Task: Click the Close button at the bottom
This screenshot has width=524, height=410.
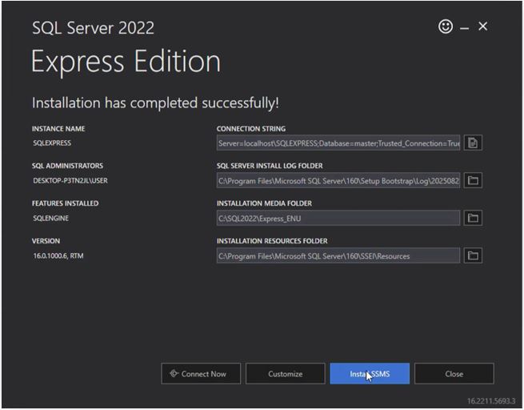Action: 454,374
